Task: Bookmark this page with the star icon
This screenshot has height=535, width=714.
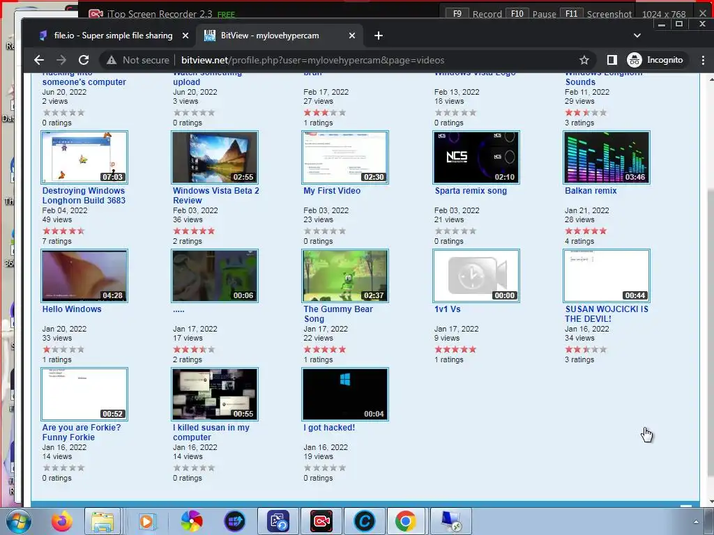Action: (x=584, y=60)
